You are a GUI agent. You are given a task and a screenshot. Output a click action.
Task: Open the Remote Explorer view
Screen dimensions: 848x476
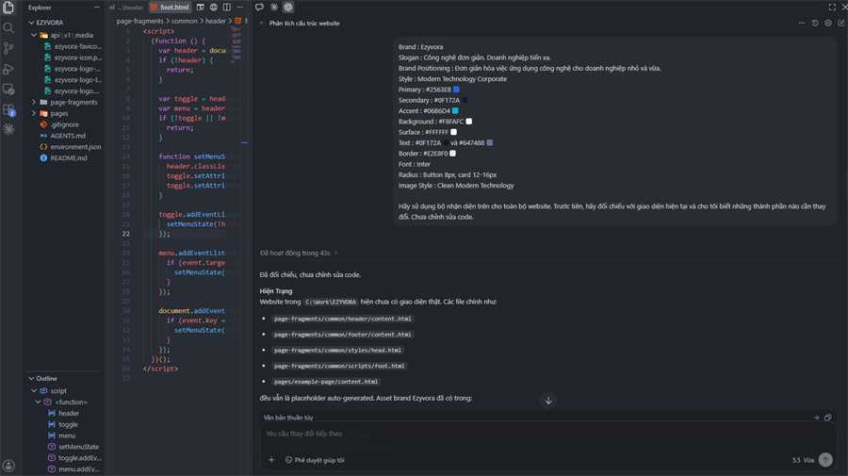pyautogui.click(x=8, y=90)
